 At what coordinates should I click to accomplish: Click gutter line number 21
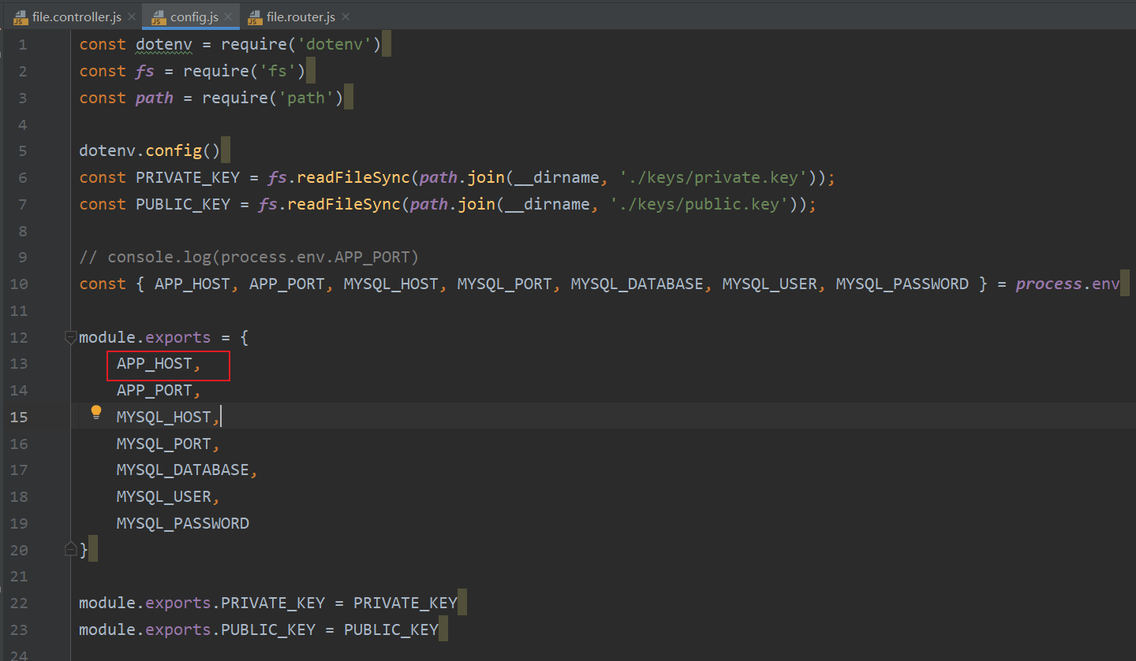(19, 576)
